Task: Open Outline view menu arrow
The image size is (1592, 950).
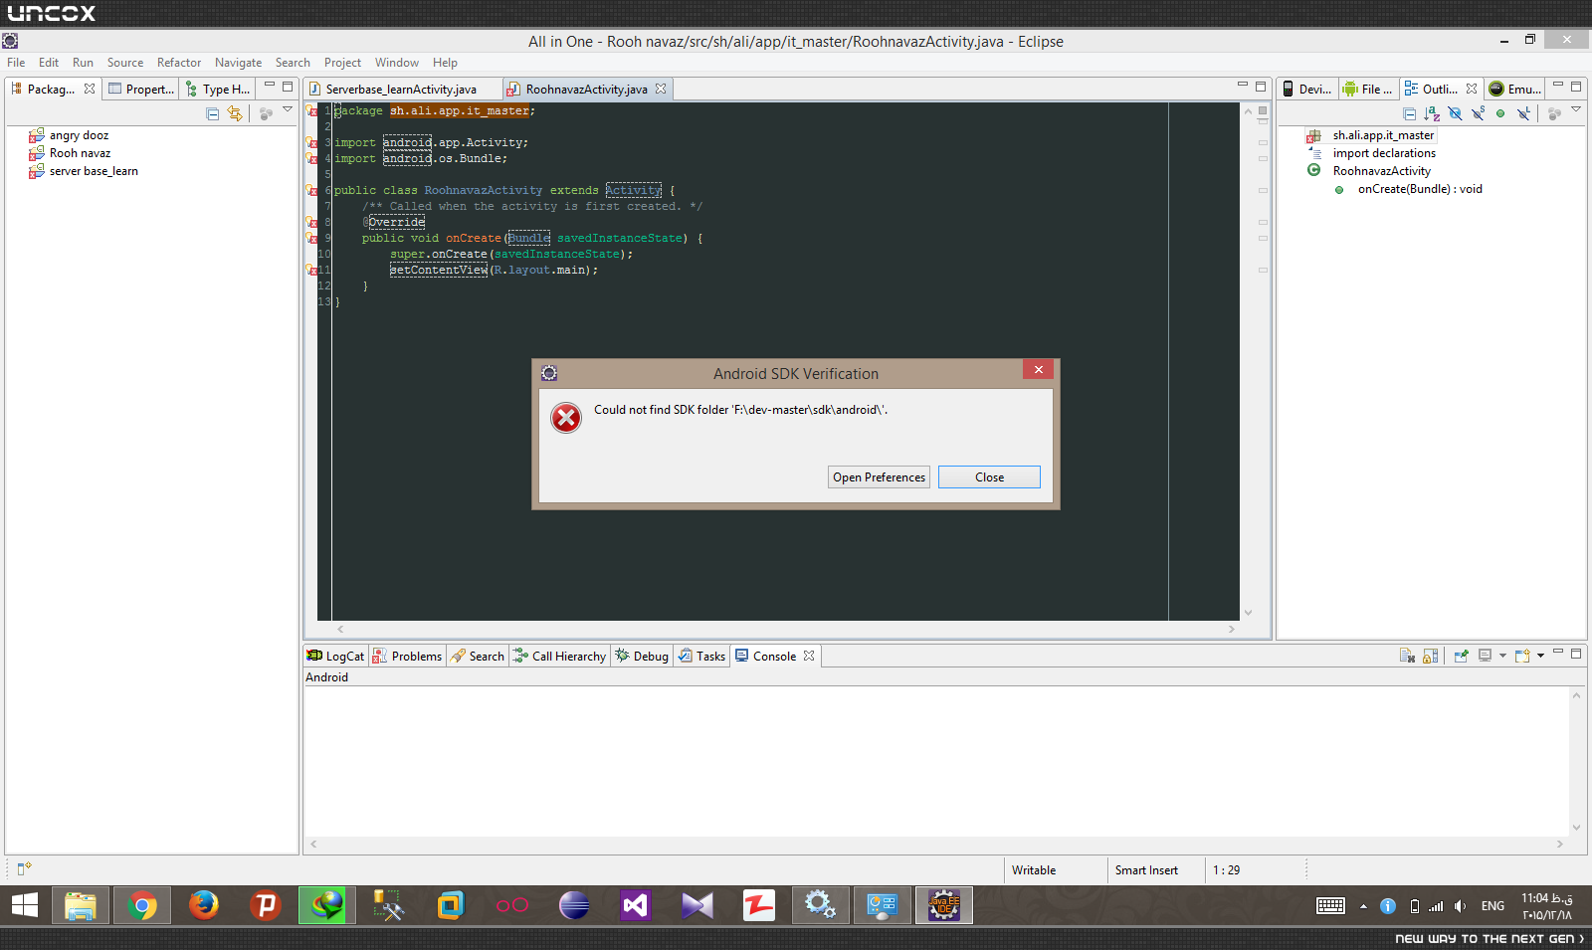Action: (x=1576, y=110)
